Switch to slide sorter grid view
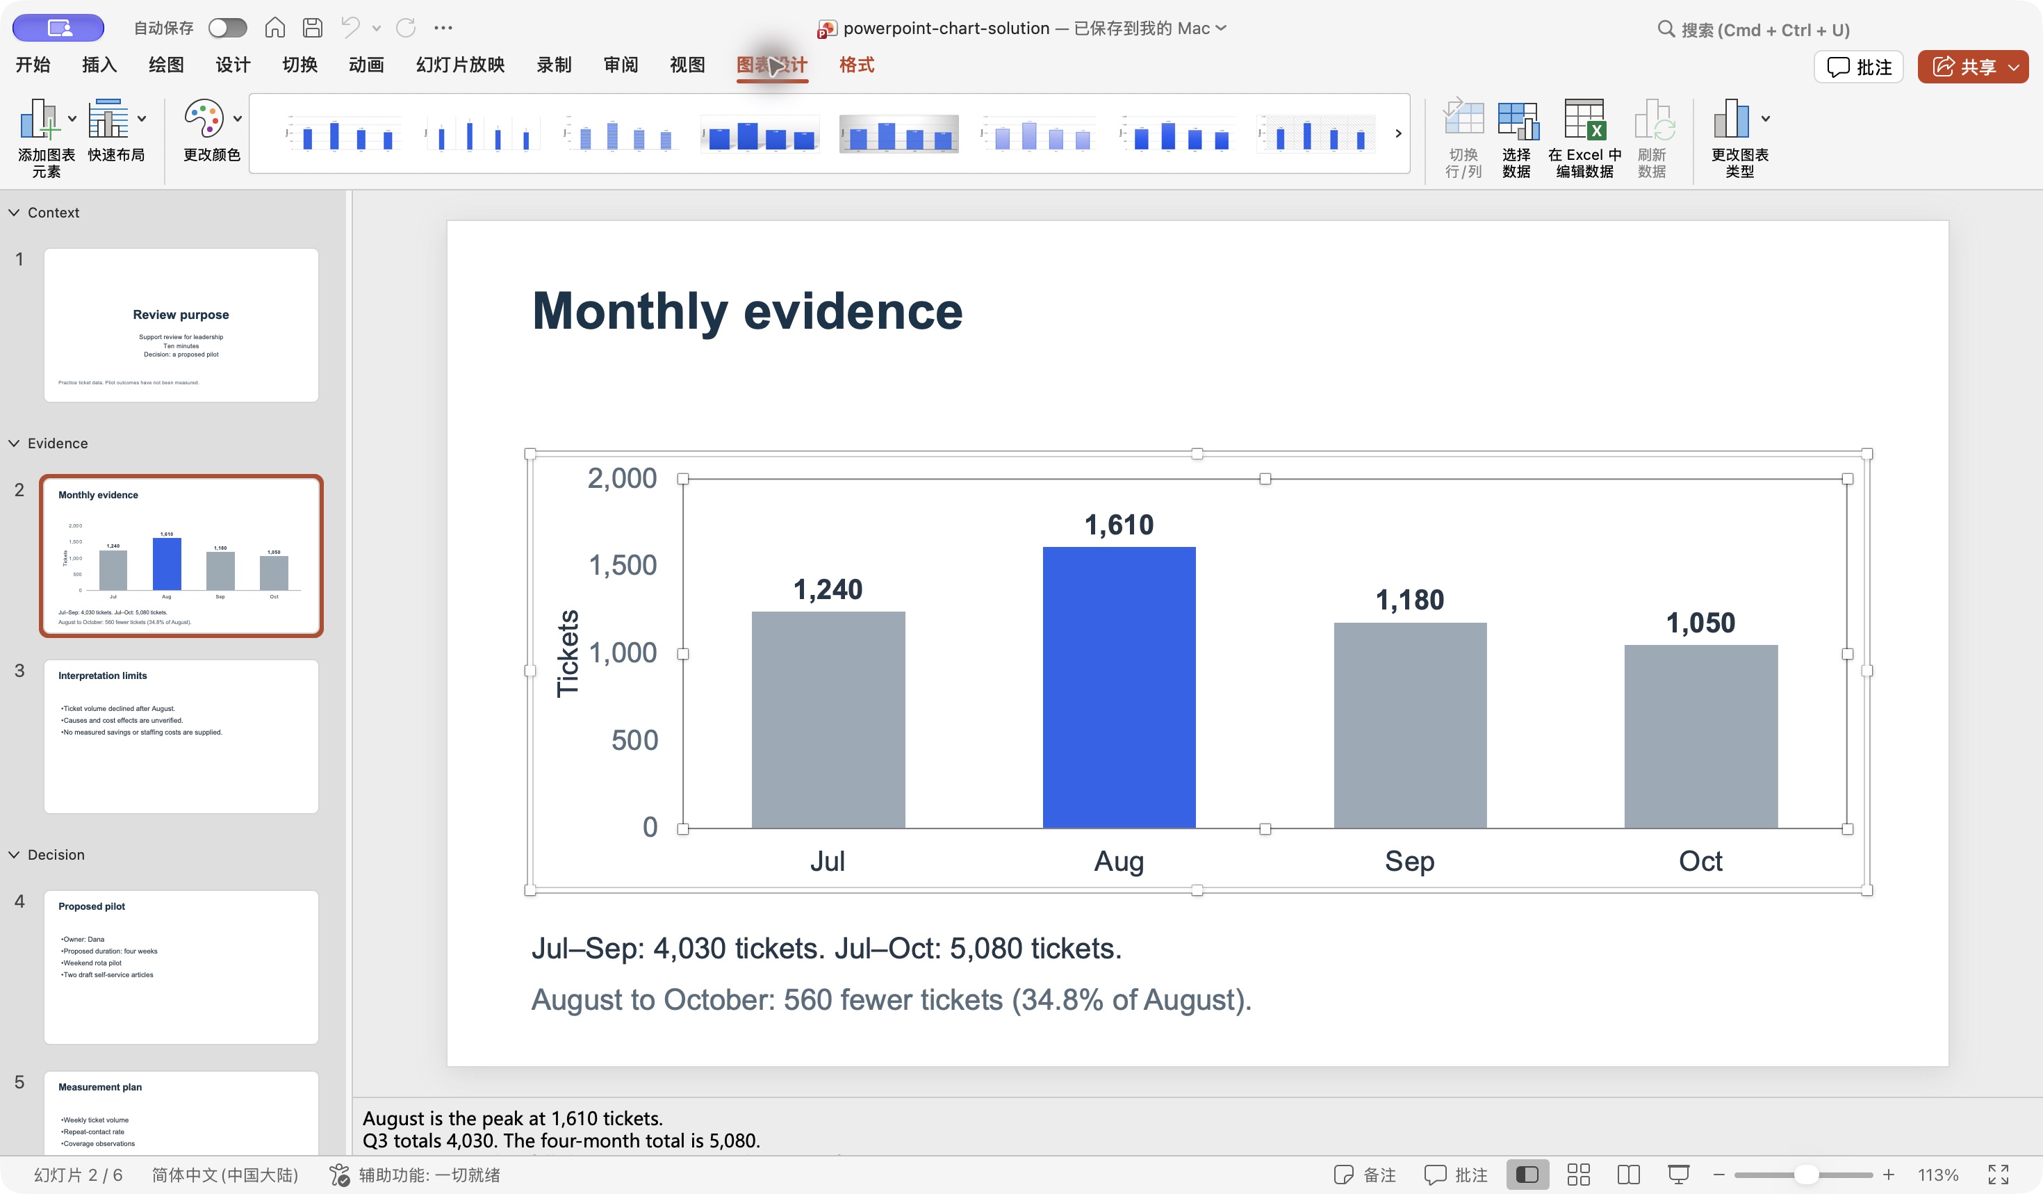Screen dimensions: 2043x1194 click(x=1577, y=1175)
